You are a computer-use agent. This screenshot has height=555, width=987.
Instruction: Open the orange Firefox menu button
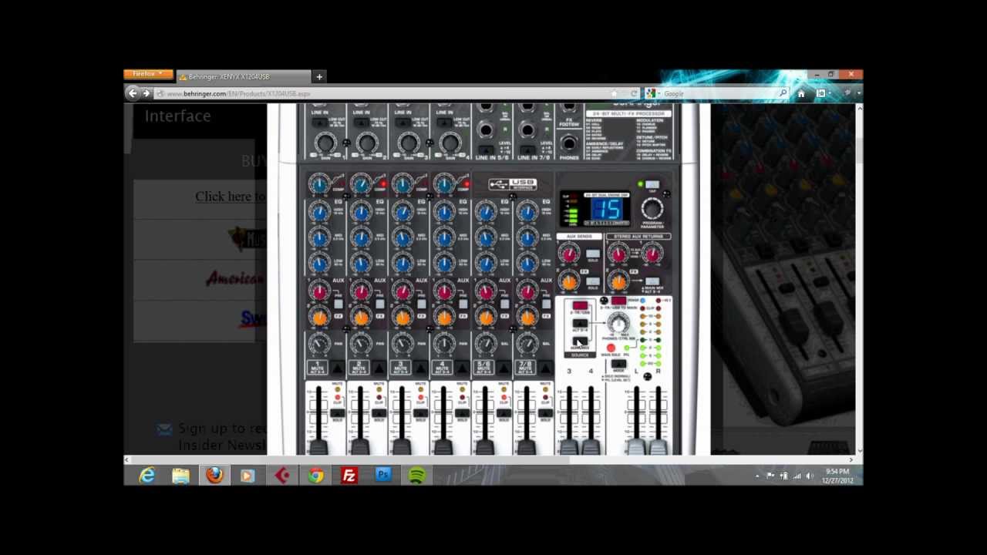coord(148,74)
